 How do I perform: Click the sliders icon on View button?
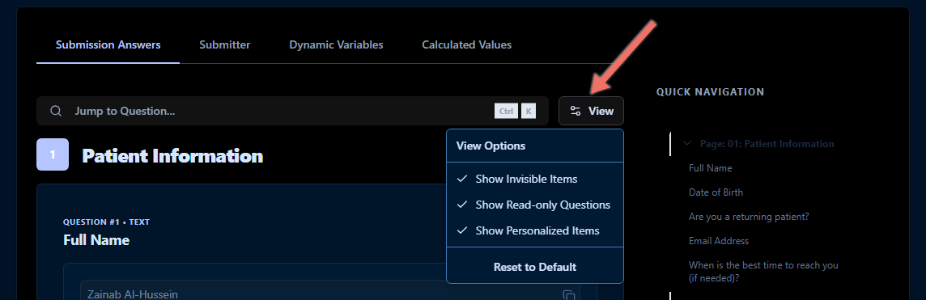tap(576, 111)
